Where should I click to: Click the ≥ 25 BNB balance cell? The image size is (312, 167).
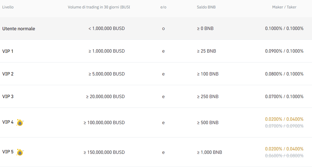pos(207,51)
